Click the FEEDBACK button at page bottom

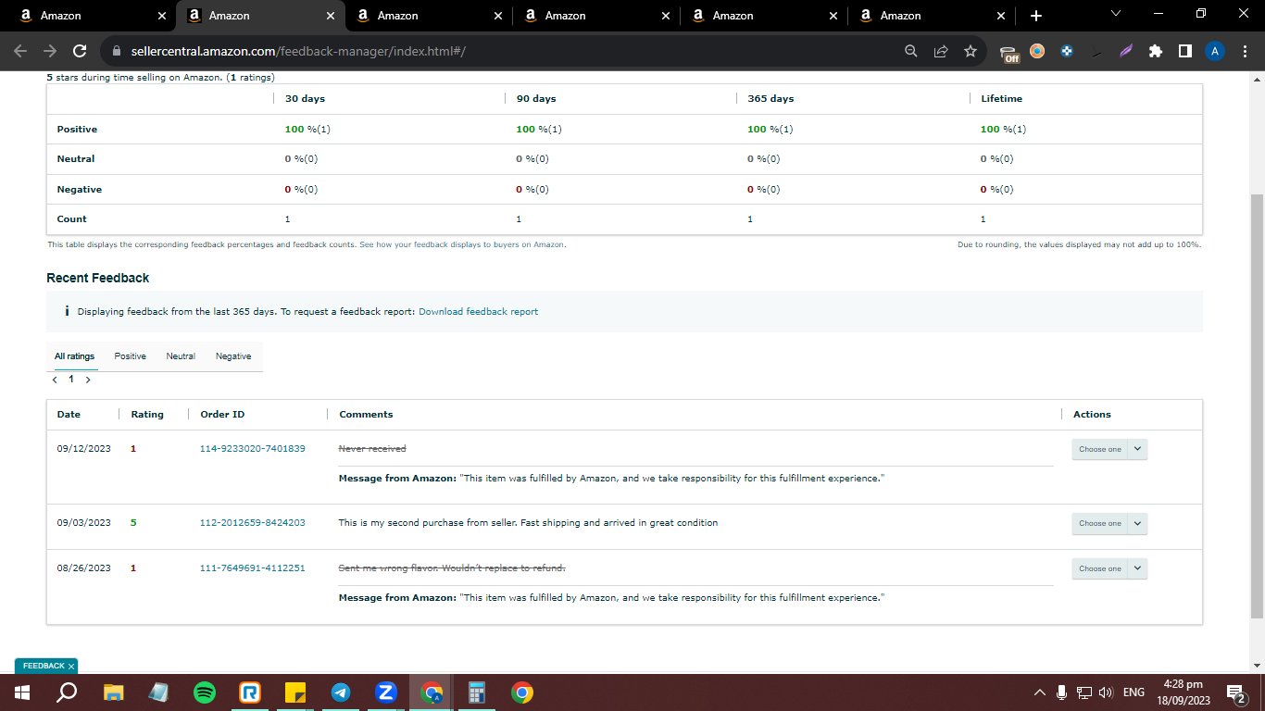coord(43,666)
